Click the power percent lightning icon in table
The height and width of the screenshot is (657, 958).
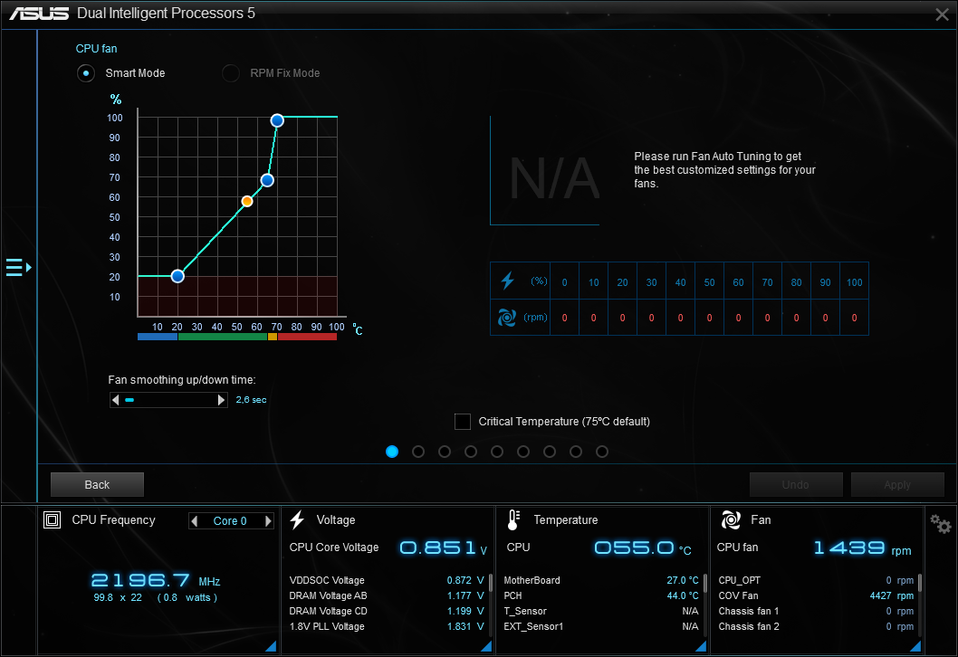(x=507, y=281)
